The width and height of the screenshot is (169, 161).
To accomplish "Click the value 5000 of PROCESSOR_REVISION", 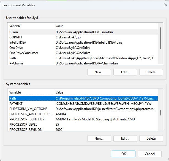I will coord(59,129).
